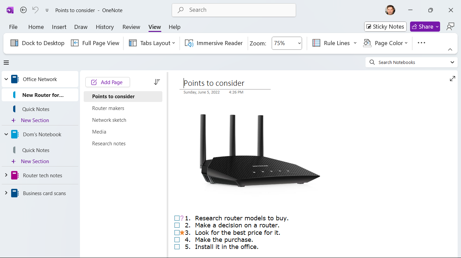Tick the 'Install it in the office' checkbox
Image resolution: width=461 pixels, height=258 pixels.
(177, 247)
